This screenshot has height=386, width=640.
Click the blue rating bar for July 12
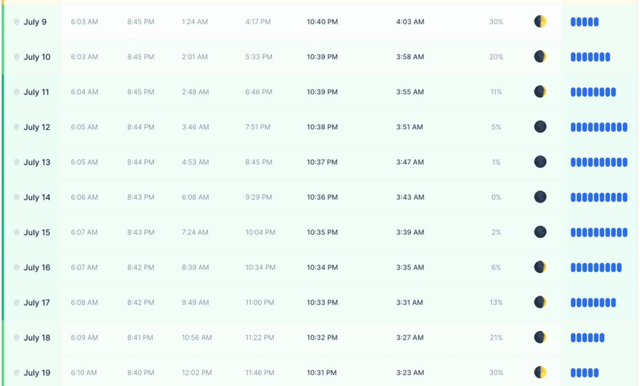[598, 127]
